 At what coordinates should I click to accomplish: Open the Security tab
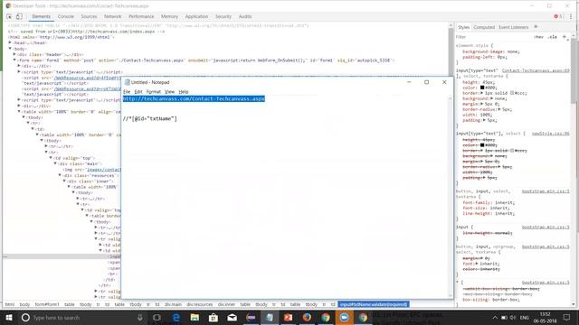click(223, 16)
